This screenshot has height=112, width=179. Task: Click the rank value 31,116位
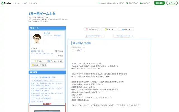(x=59, y=51)
